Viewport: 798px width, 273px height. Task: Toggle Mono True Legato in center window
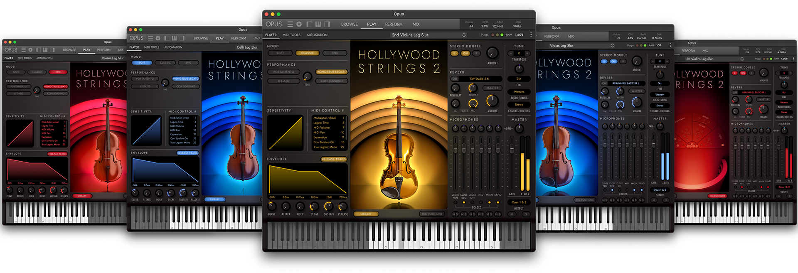(331, 72)
